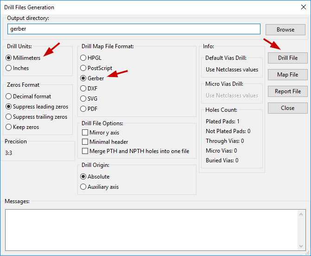Screen dimensions: 311x256
Task: Enable Merge PTH and NPTH holes option
Action: 136,151
